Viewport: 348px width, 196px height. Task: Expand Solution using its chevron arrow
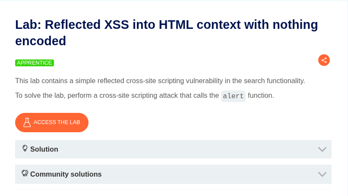point(322,149)
